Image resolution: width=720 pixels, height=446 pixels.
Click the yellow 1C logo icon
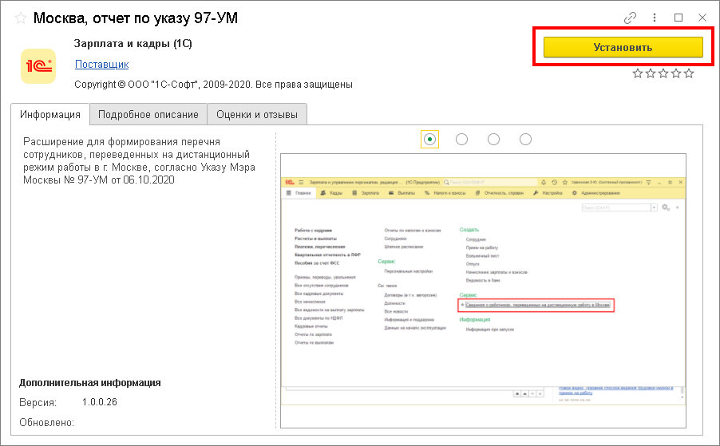click(38, 66)
